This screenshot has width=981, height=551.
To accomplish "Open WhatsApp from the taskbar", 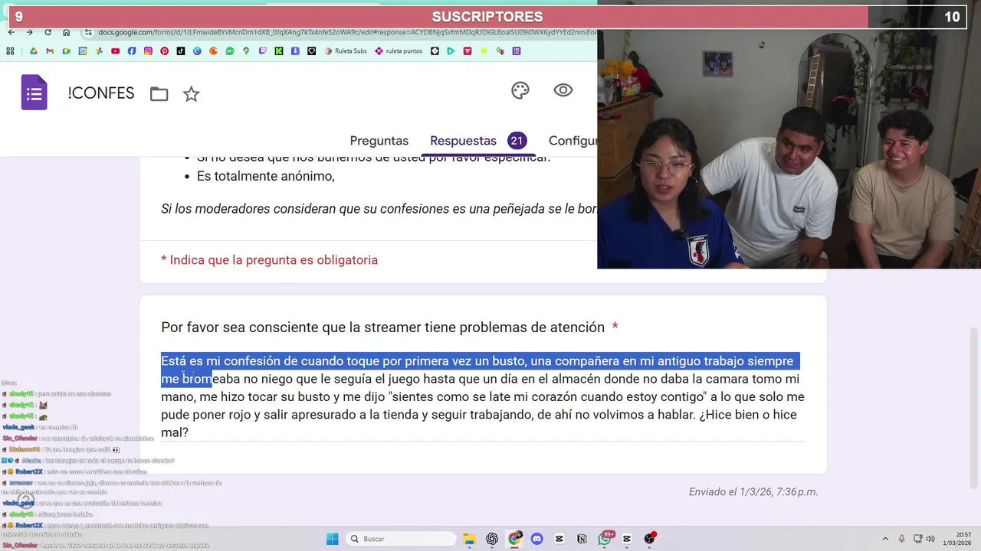I will pos(605,539).
